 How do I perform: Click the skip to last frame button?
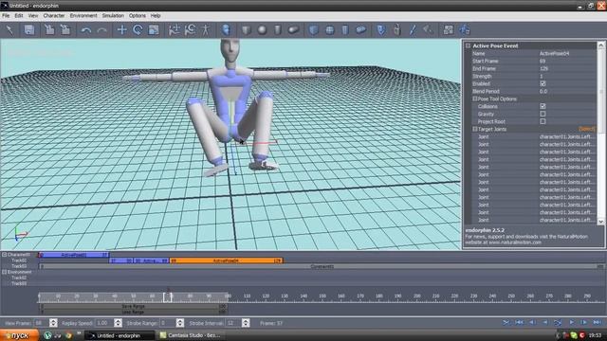pos(597,322)
